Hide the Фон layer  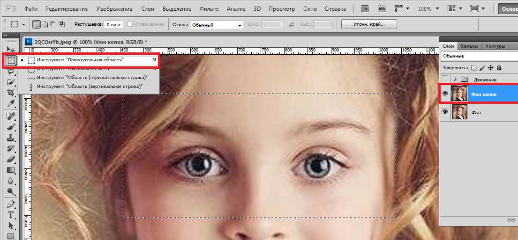[x=445, y=112]
